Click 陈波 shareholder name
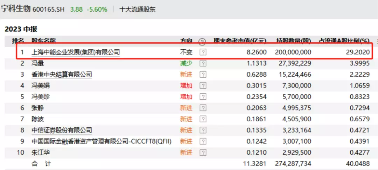Image resolution: width=378 pixels, height=170 pixels. (x=37, y=119)
